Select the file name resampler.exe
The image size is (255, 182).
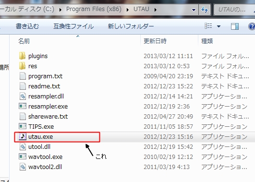coord(48,107)
